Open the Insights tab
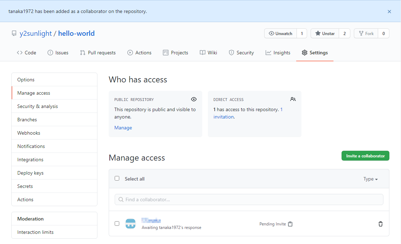401x244 pixels. 278,53
